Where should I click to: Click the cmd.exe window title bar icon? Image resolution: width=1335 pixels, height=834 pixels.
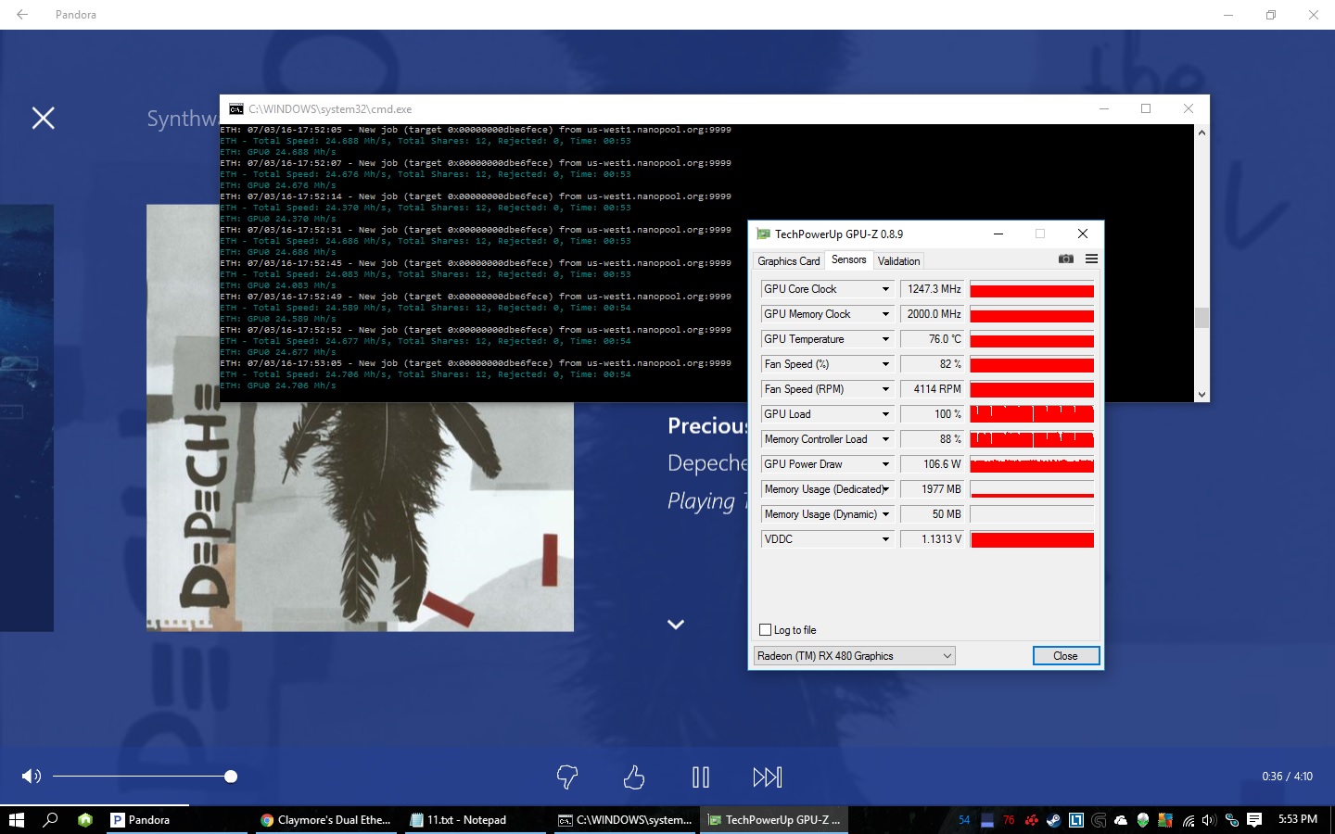236,109
